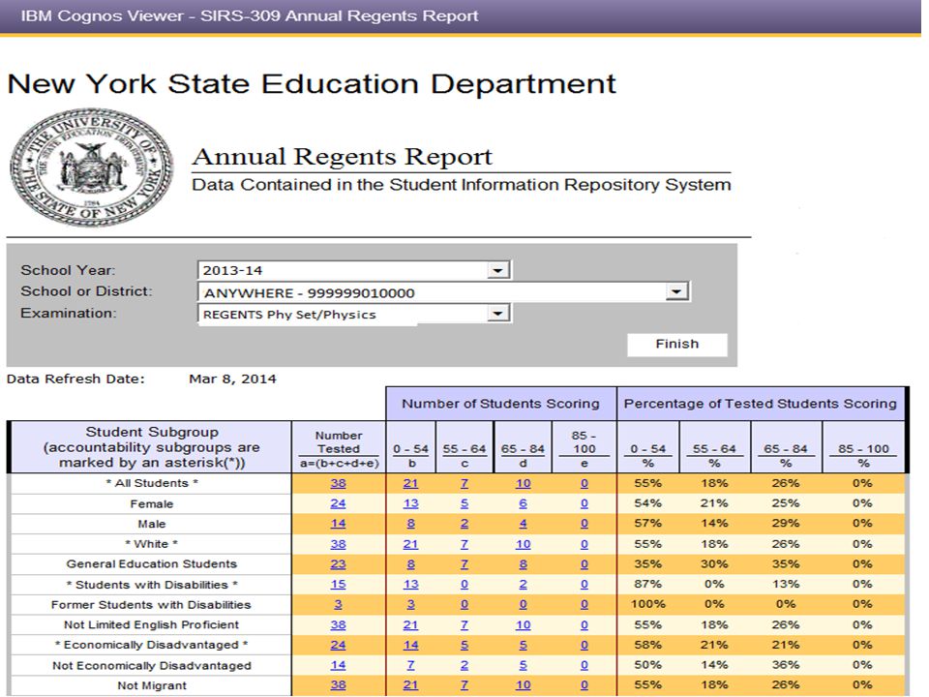Open Not Migrant number tested link
The image size is (929, 697).
click(339, 685)
